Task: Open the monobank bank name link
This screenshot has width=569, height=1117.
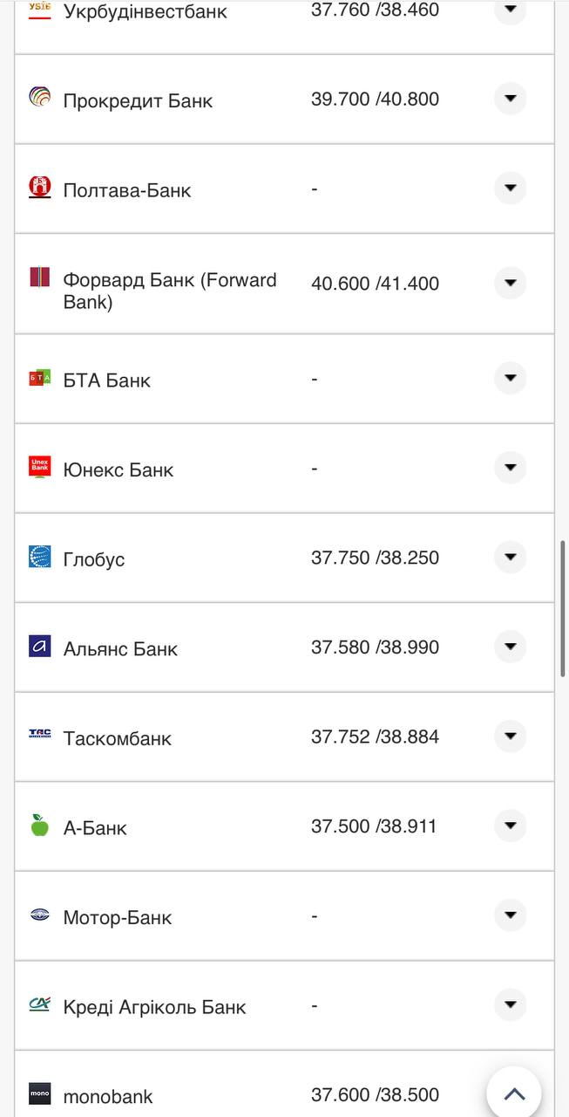Action: click(x=108, y=1097)
